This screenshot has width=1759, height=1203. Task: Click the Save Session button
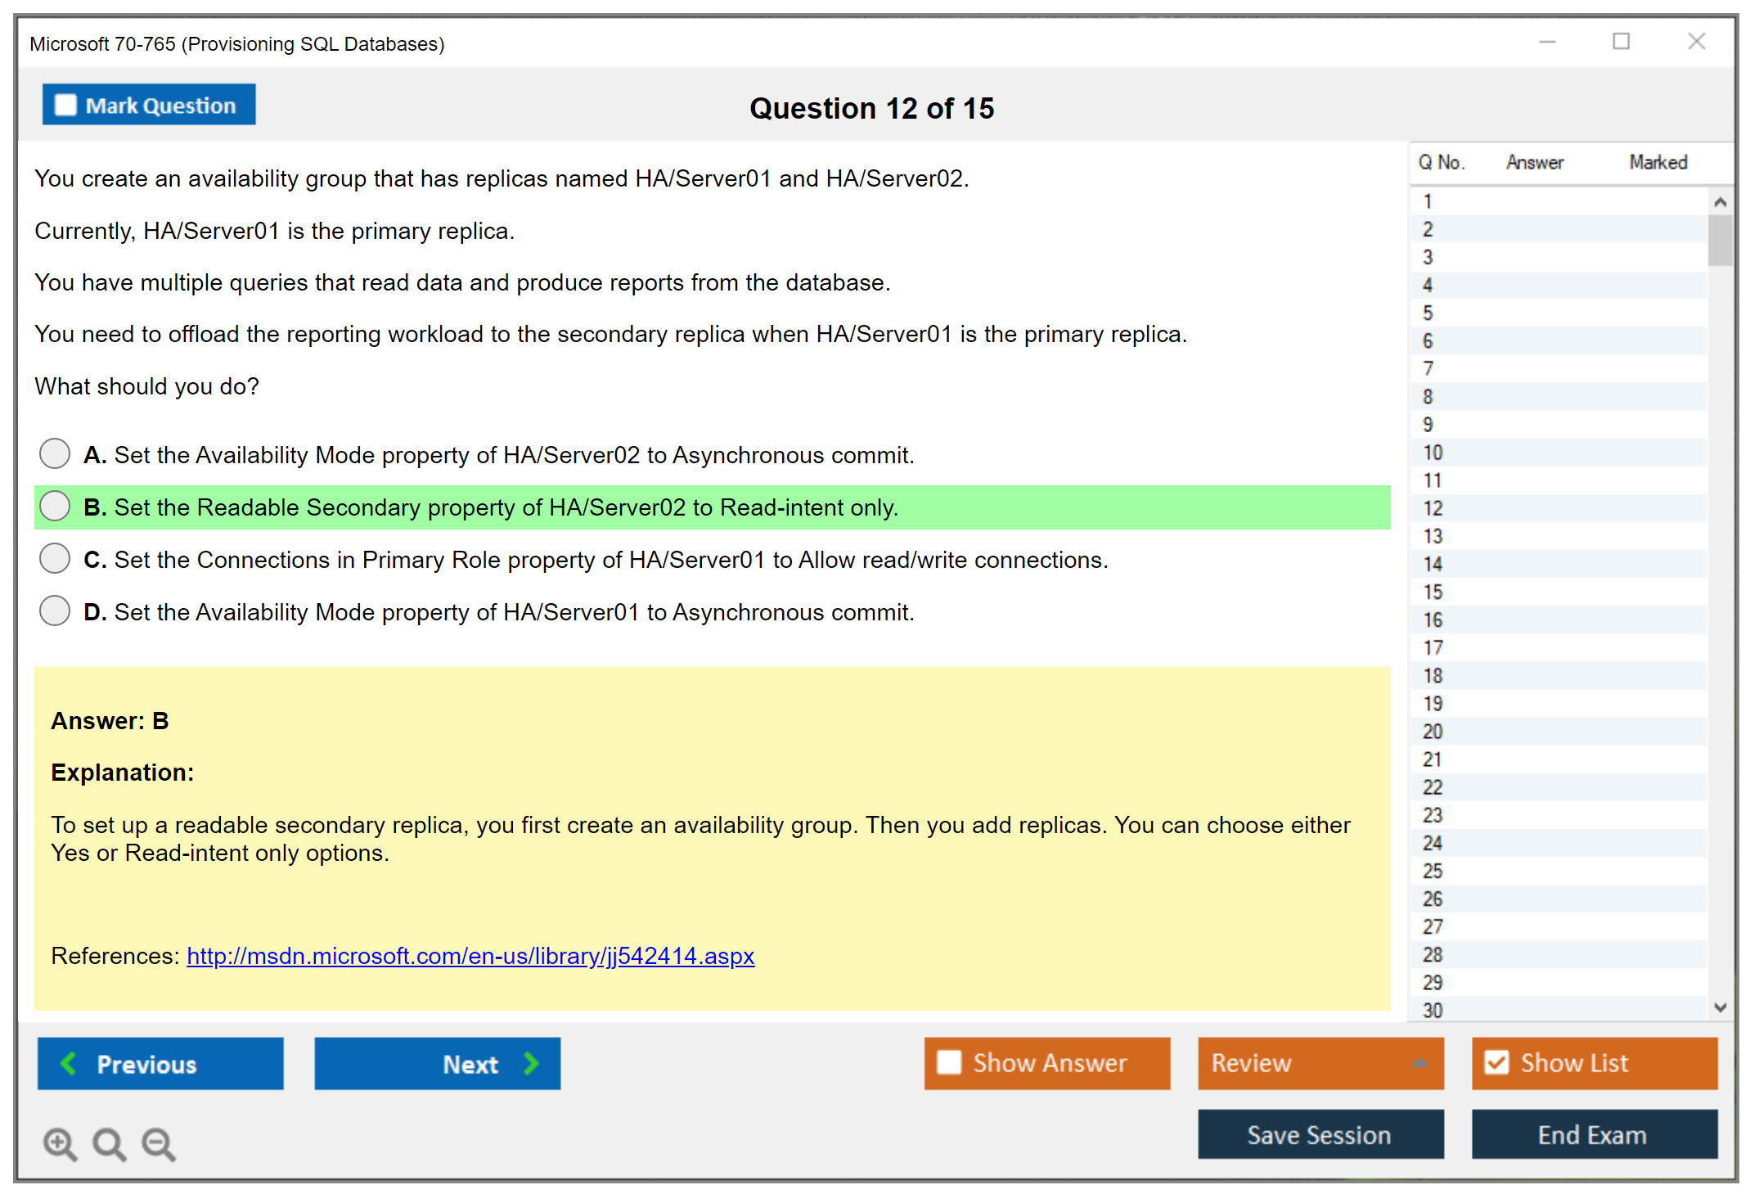[x=1320, y=1134]
